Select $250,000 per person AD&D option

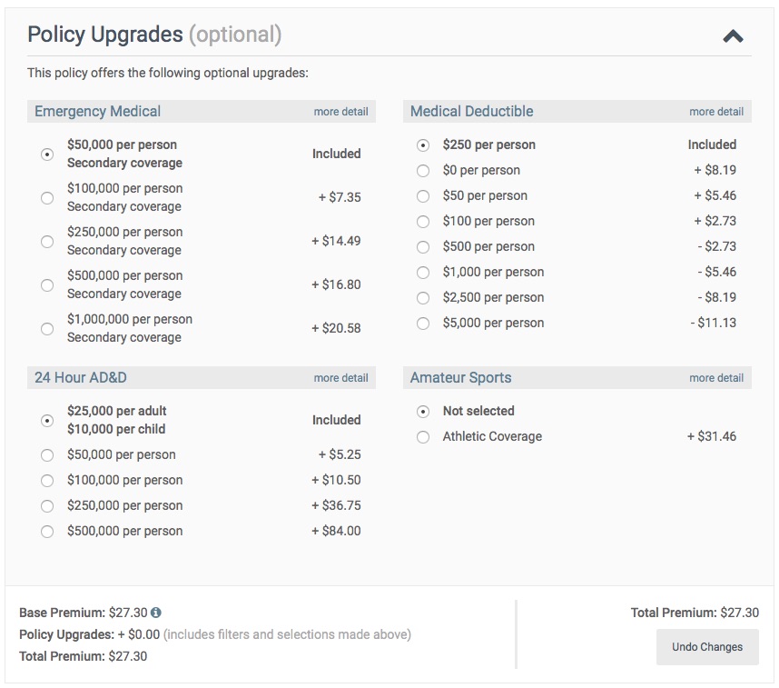(x=47, y=506)
